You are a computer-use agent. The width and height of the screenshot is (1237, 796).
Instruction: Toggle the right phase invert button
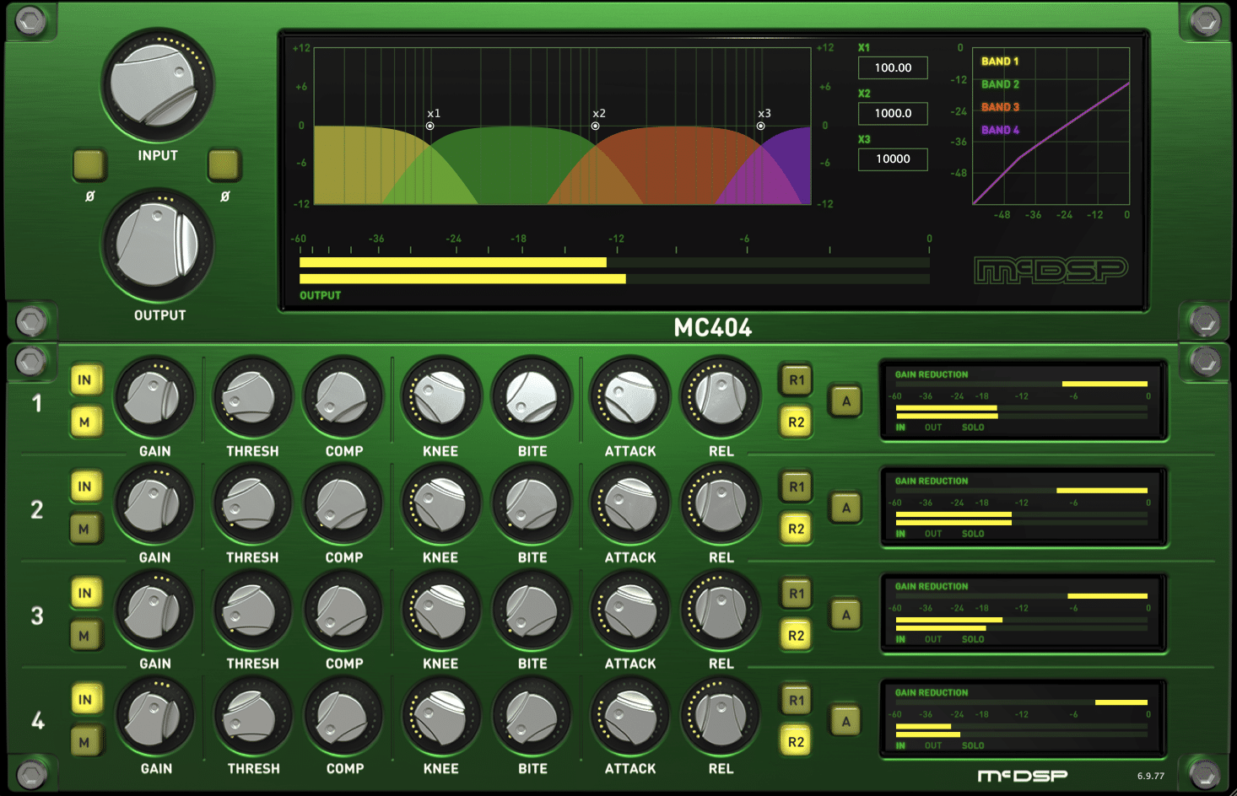coord(224,165)
